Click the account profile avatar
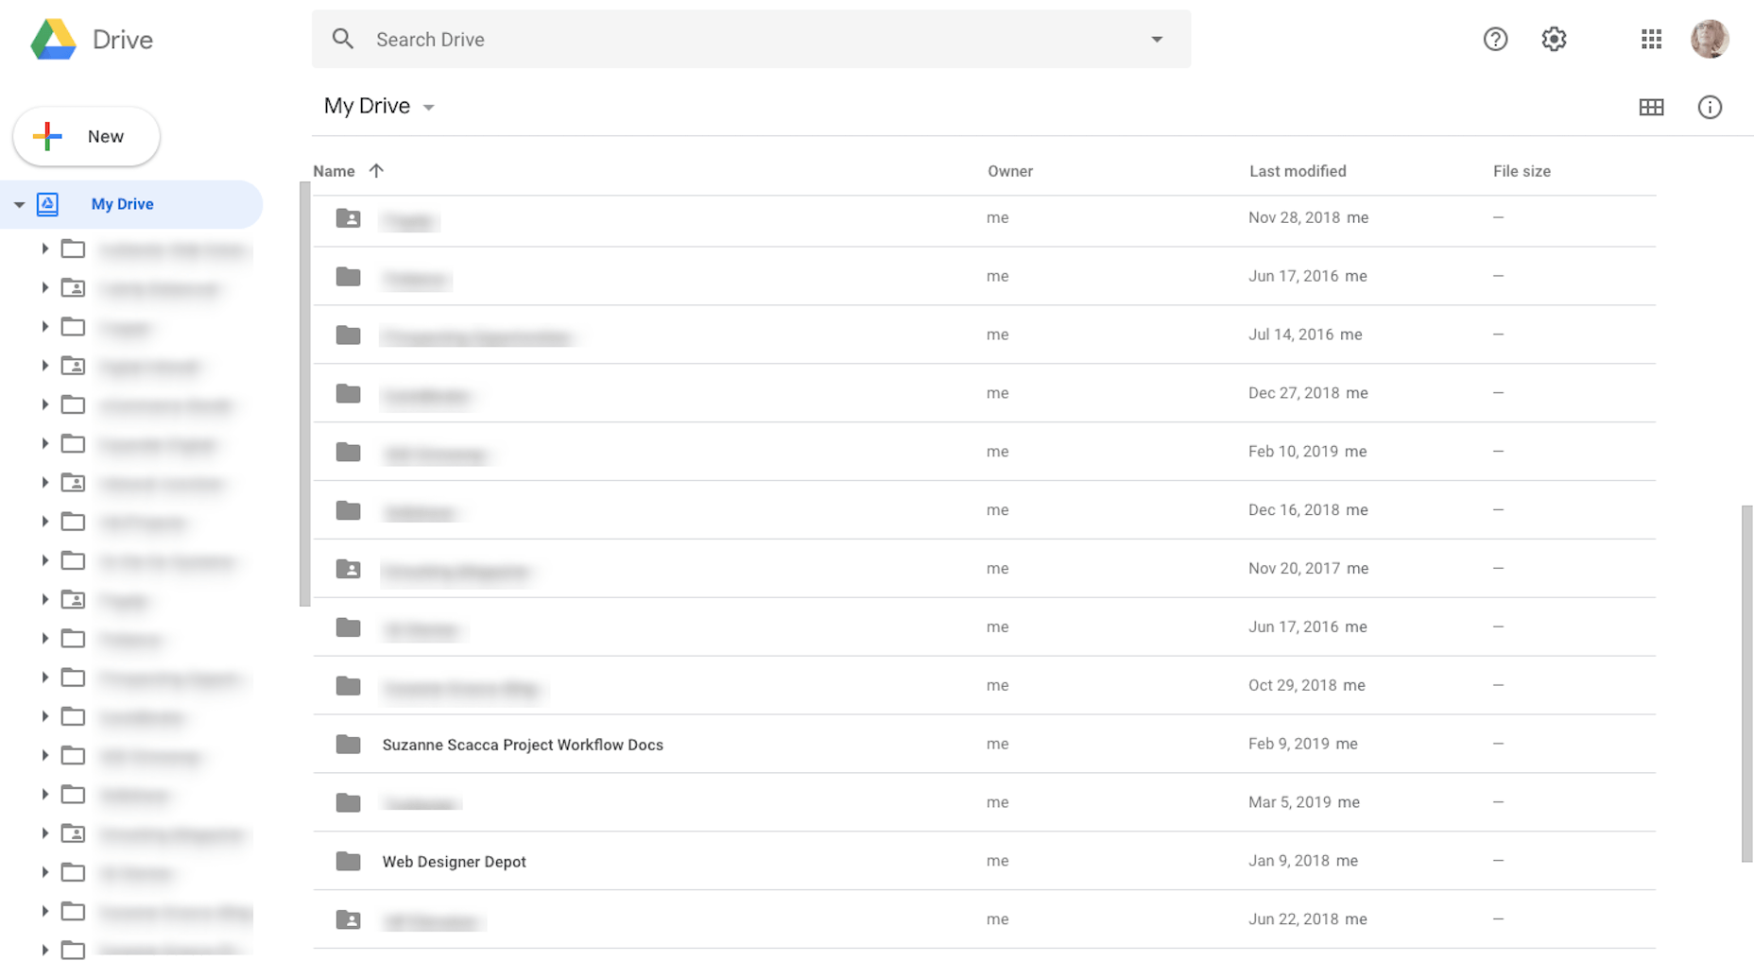The image size is (1754, 961). click(x=1710, y=39)
